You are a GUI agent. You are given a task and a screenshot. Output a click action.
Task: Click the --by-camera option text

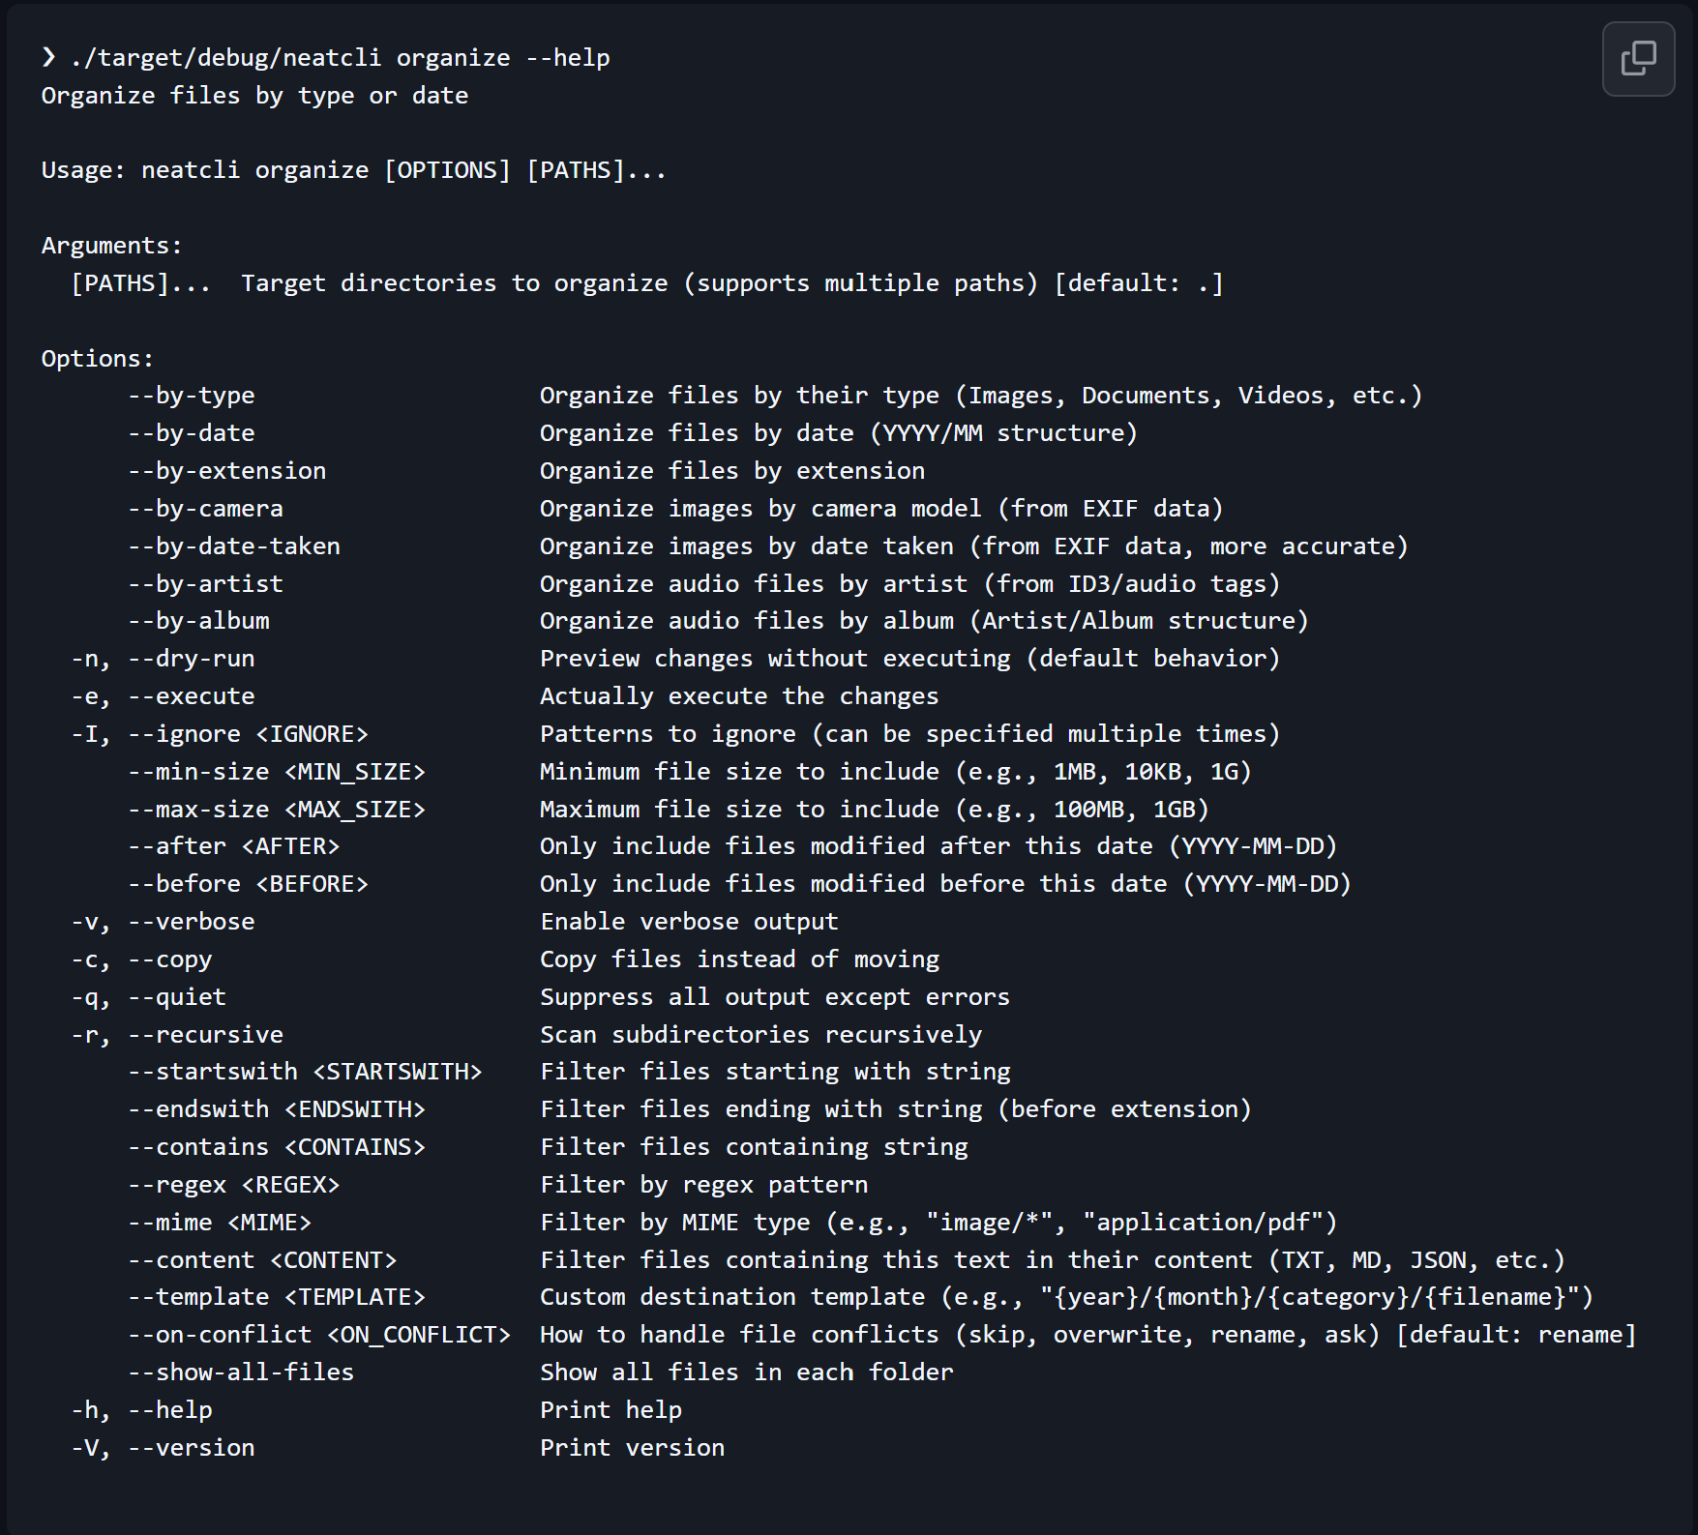[205, 509]
